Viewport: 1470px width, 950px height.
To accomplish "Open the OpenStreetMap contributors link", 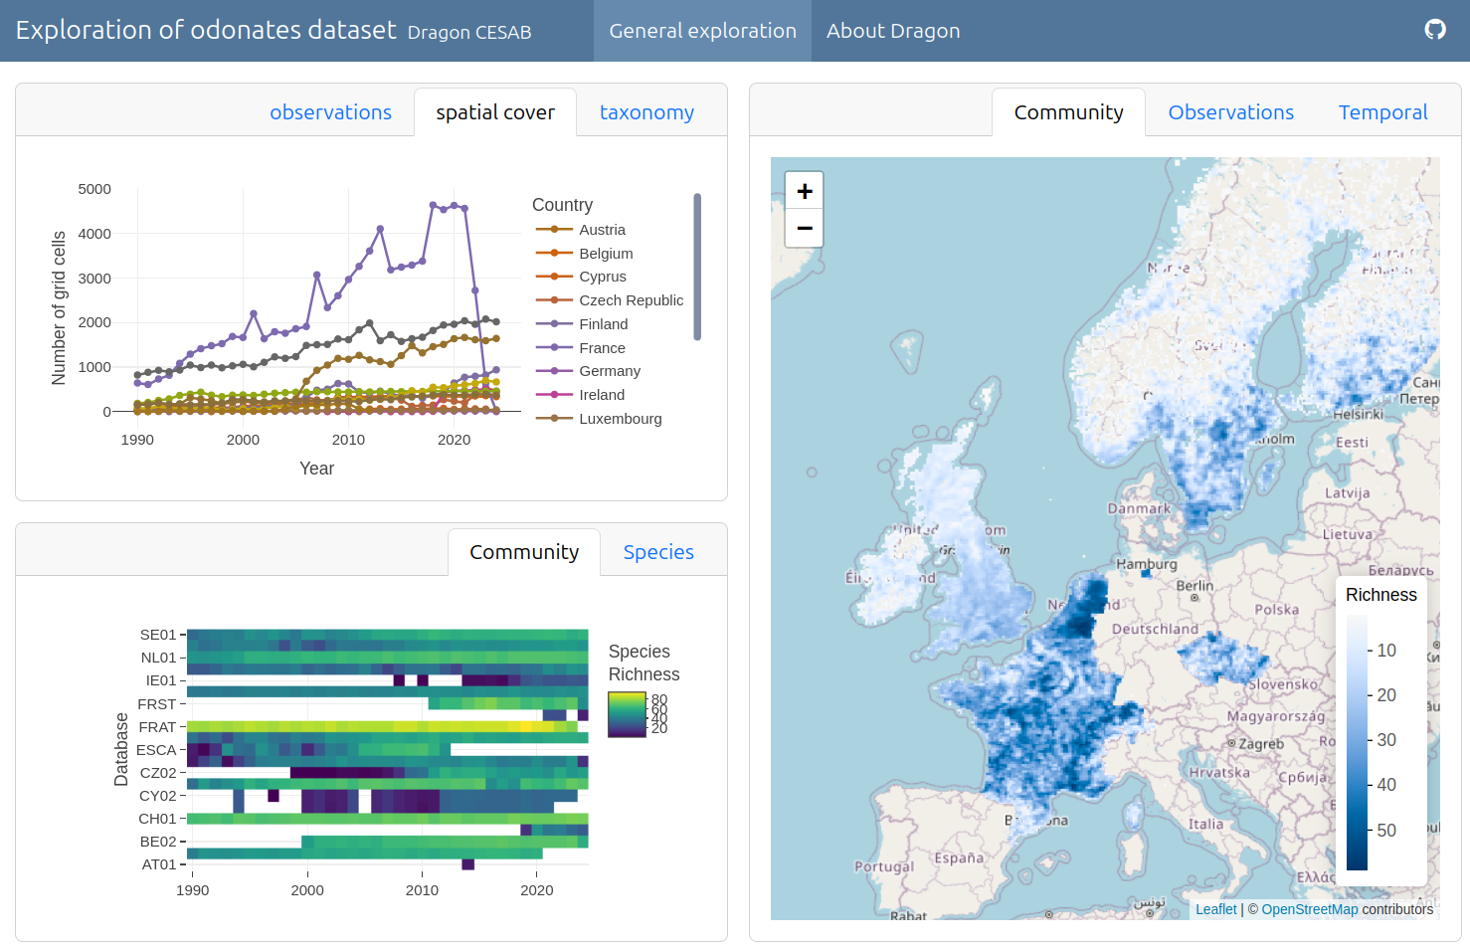I will click(x=1309, y=909).
